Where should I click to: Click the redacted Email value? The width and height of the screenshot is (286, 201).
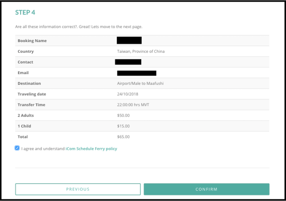(136, 73)
